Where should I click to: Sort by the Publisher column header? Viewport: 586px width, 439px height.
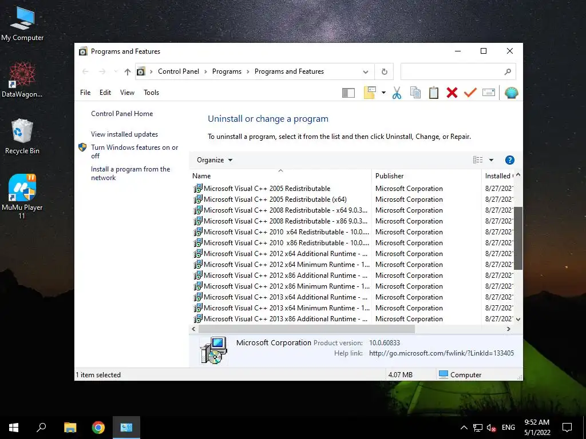point(426,176)
